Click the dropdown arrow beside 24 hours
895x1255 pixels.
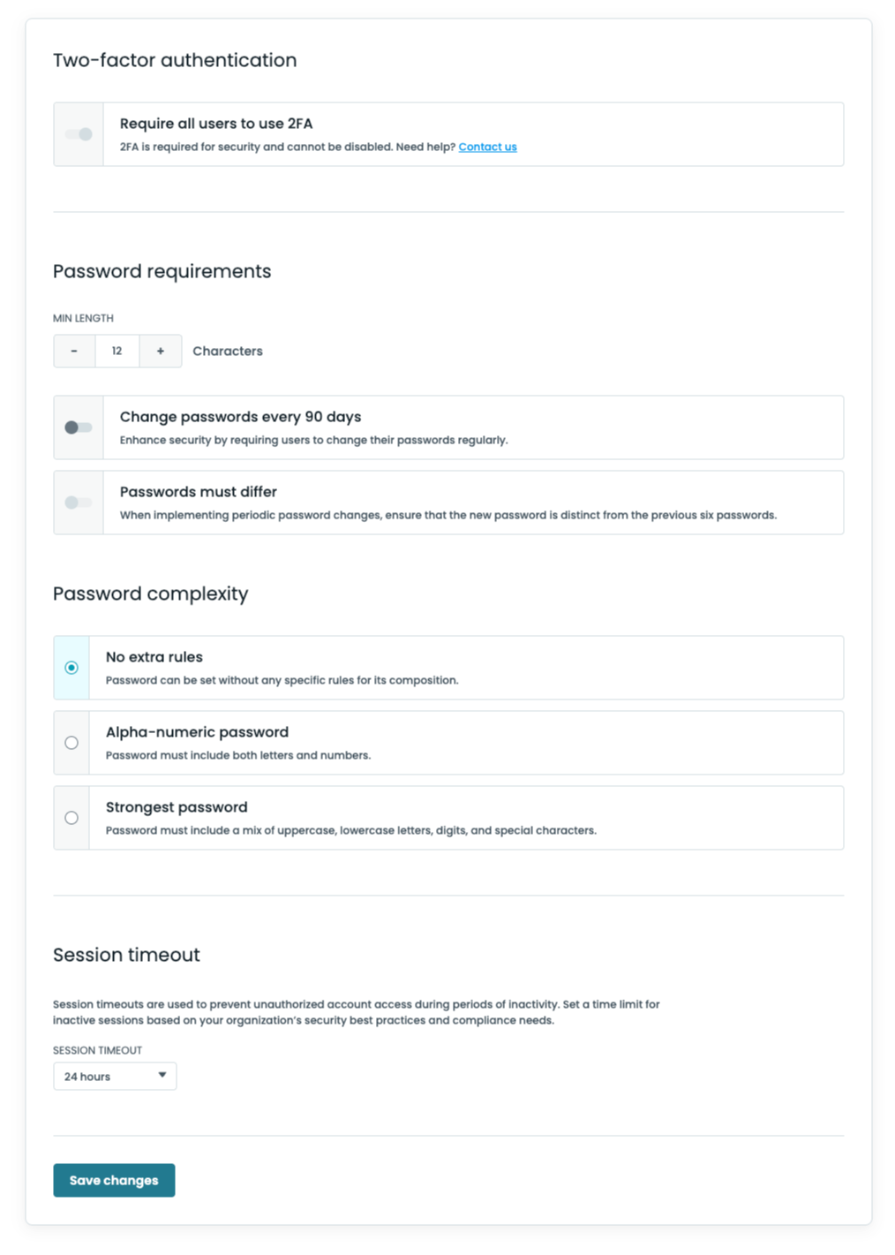[162, 1076]
